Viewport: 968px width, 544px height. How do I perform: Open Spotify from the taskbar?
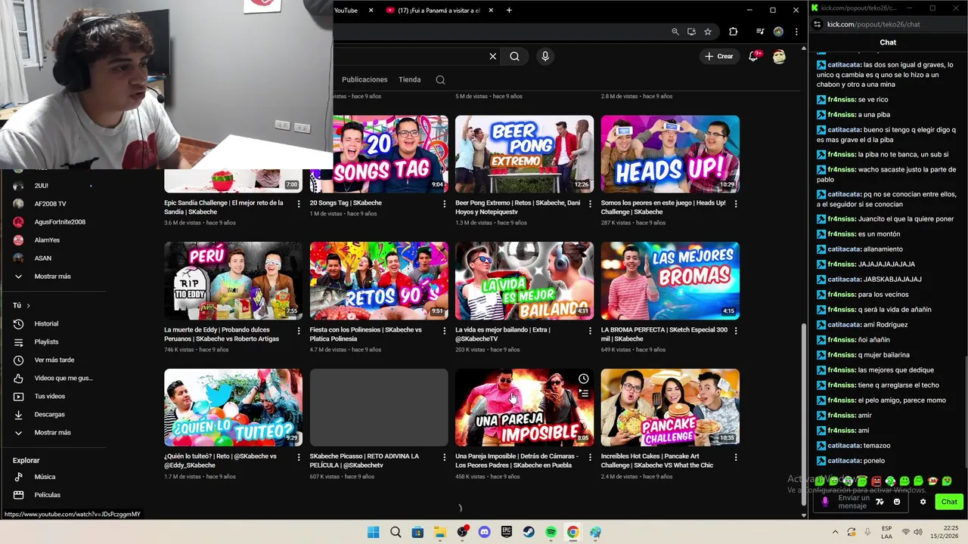(551, 532)
